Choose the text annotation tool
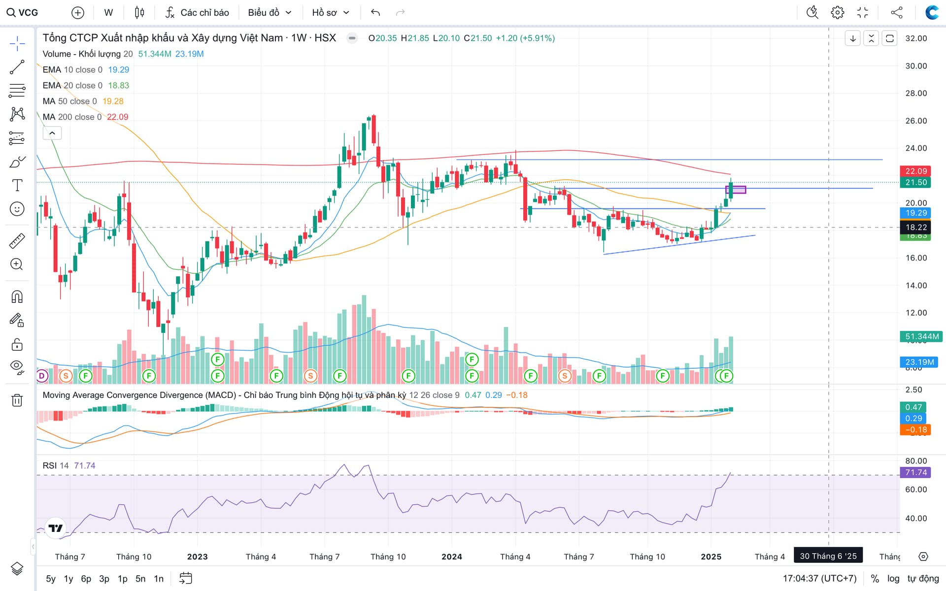 tap(17, 185)
